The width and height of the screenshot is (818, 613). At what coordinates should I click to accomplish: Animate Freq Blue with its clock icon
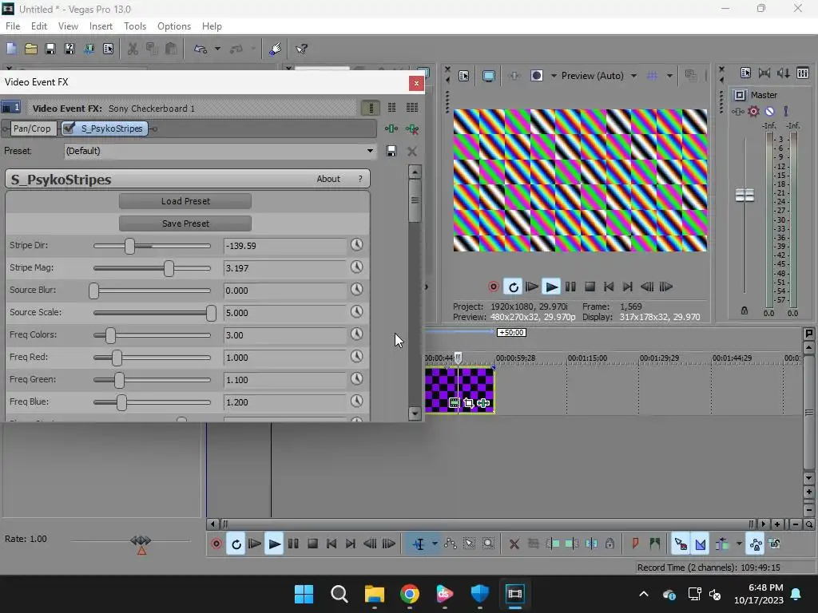click(x=357, y=401)
